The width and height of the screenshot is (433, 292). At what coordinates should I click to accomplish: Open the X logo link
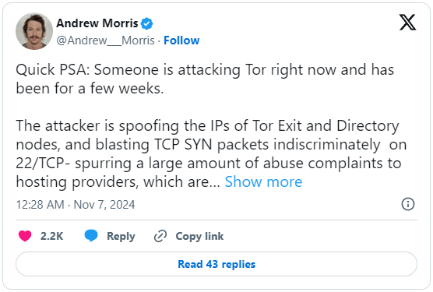pos(407,23)
